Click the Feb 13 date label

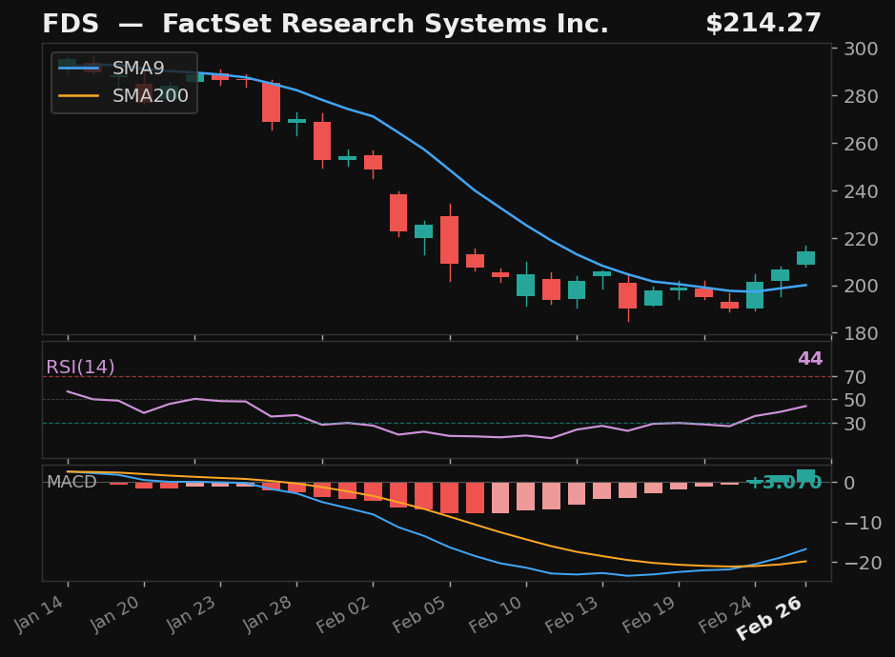[x=571, y=613]
